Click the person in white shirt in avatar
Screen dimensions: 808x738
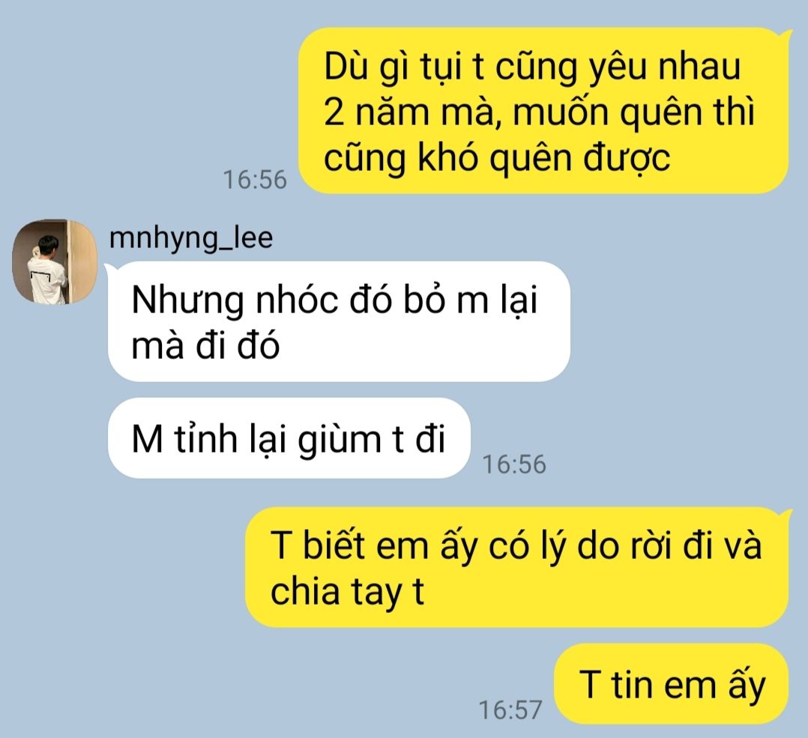[x=46, y=269]
